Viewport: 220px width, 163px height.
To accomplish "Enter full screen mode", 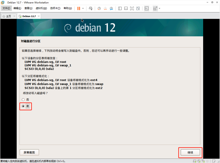I will (132, 8).
